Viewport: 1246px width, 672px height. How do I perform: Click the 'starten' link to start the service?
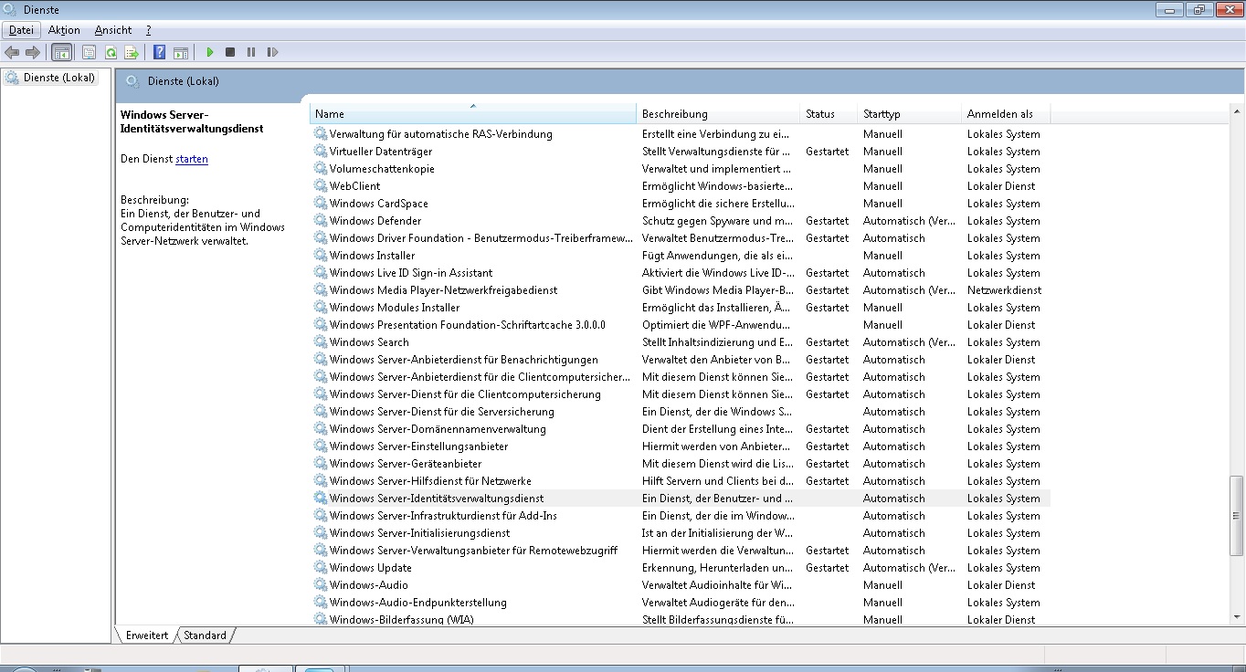click(192, 159)
